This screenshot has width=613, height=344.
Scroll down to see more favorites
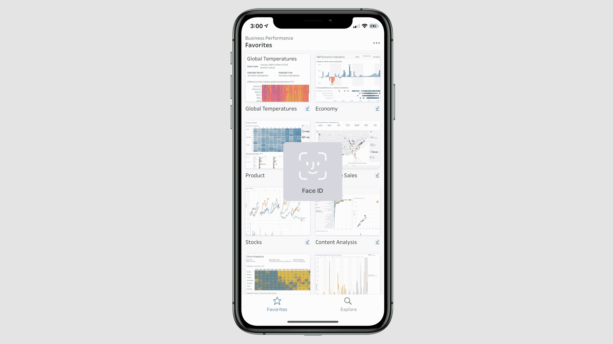point(312,273)
